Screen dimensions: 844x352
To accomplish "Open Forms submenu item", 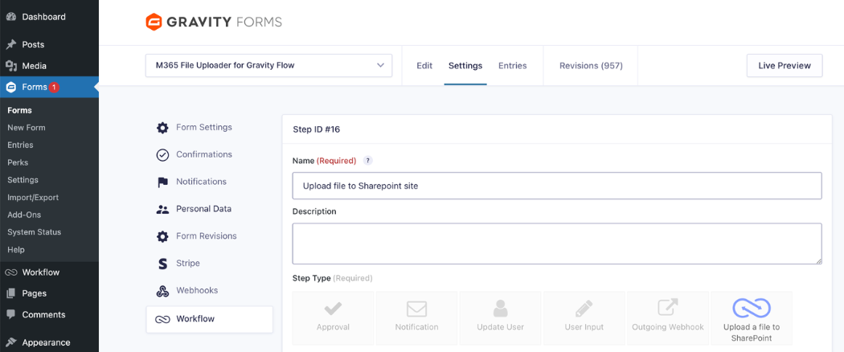I will click(20, 110).
